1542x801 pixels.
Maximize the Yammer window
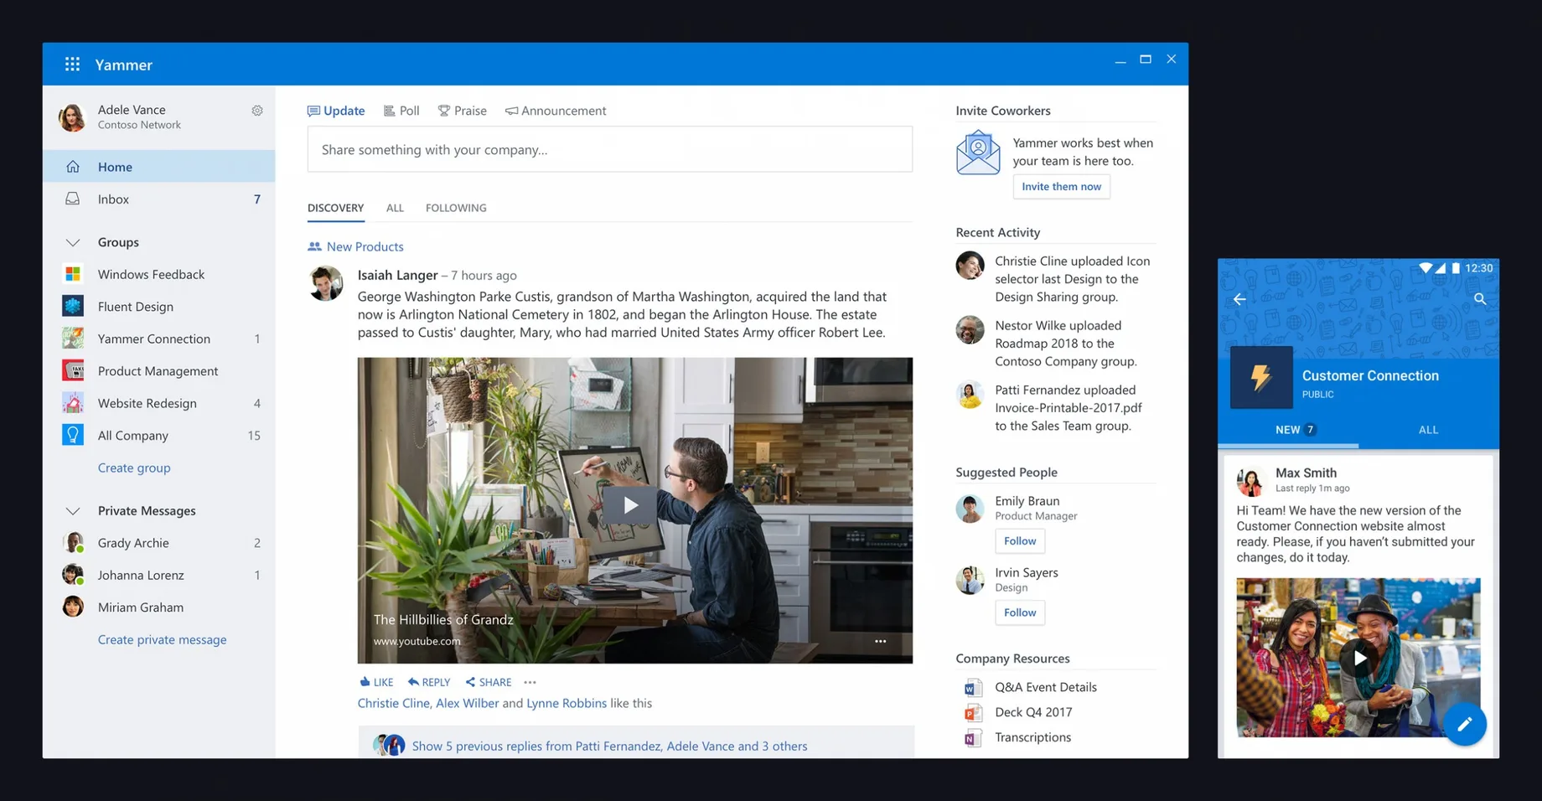[1146, 59]
